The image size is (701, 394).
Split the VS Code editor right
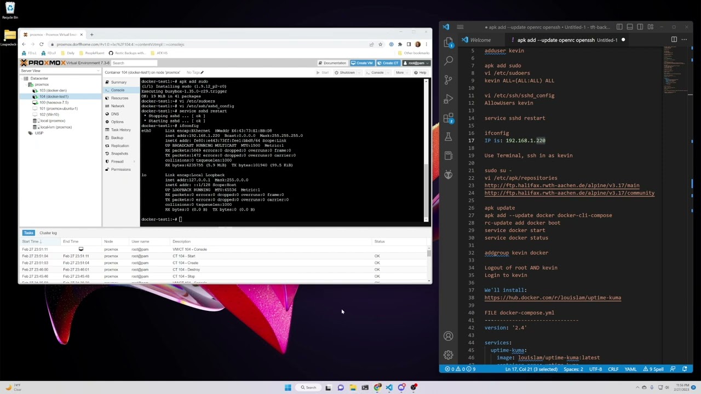[x=674, y=39]
